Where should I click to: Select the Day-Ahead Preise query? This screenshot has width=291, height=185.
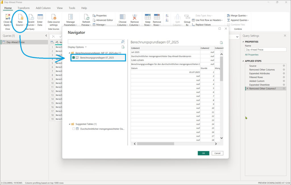(24, 42)
